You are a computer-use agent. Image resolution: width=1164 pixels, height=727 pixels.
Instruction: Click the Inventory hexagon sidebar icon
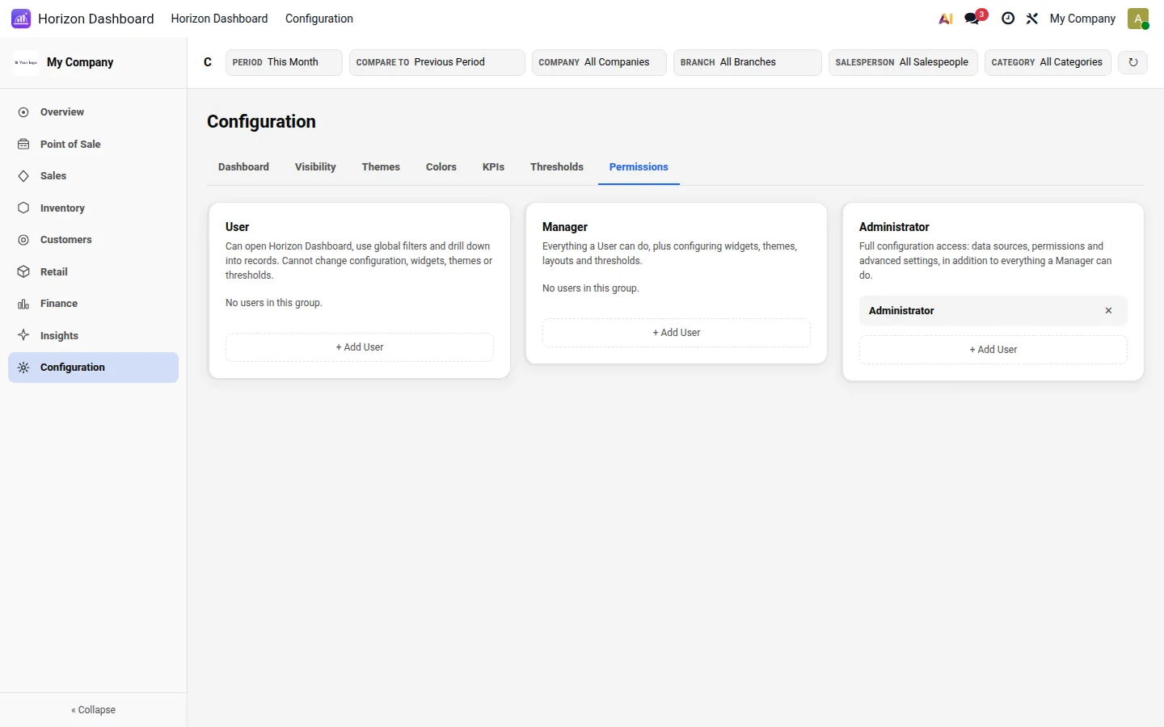23,208
